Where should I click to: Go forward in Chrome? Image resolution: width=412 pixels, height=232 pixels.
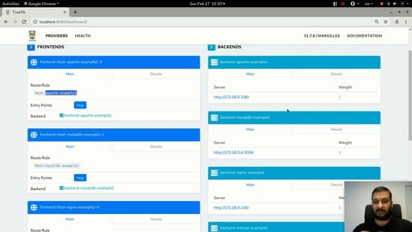click(x=15, y=22)
